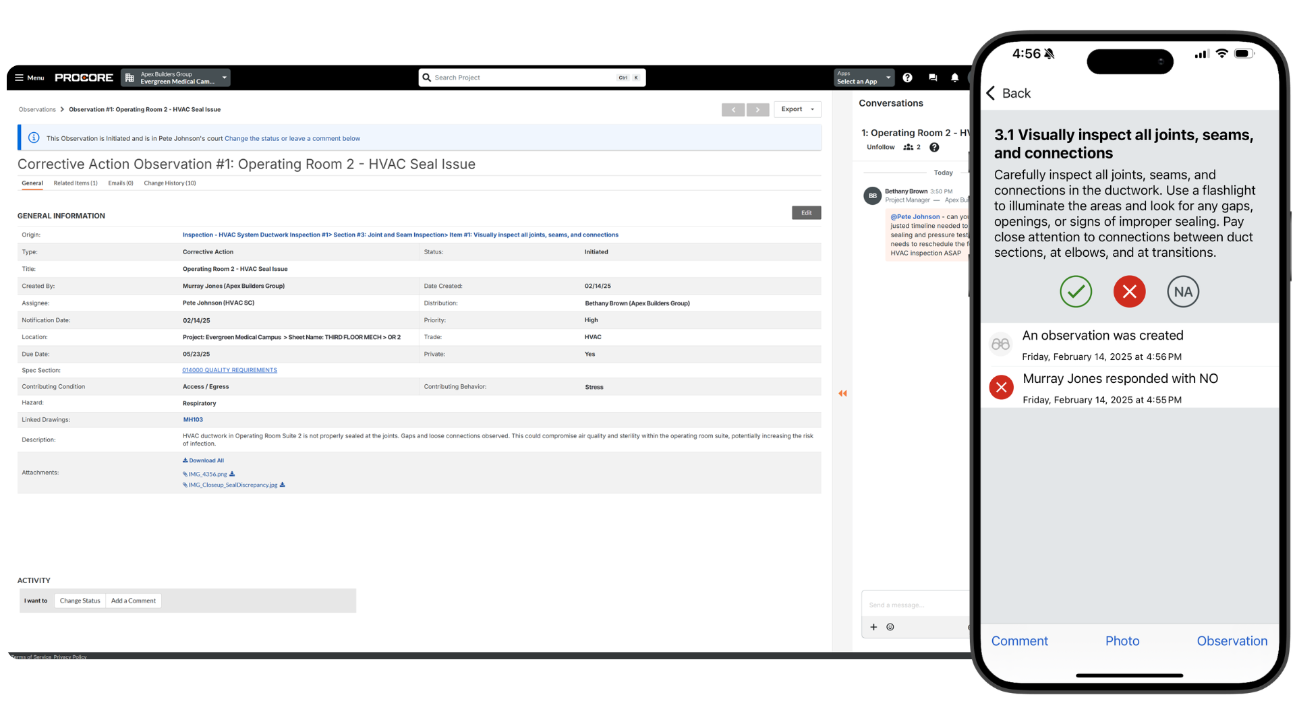The height and width of the screenshot is (728, 1295).
Task: Download IMG_4356.png using its download icon
Action: [232, 474]
